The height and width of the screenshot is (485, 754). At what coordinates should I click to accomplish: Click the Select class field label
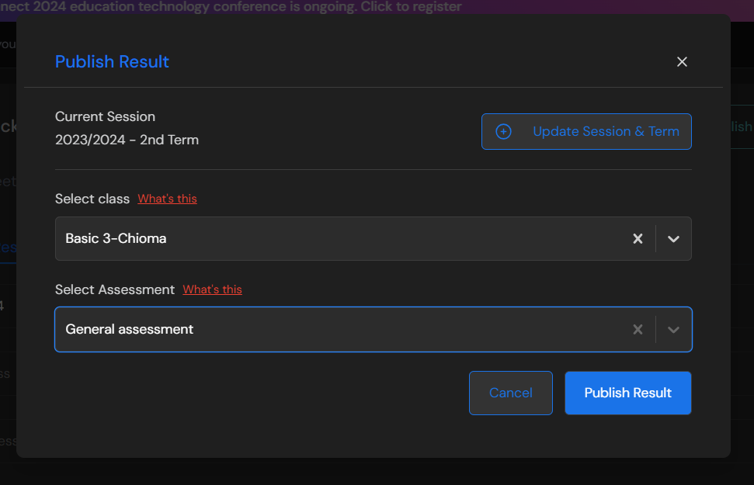[92, 199]
